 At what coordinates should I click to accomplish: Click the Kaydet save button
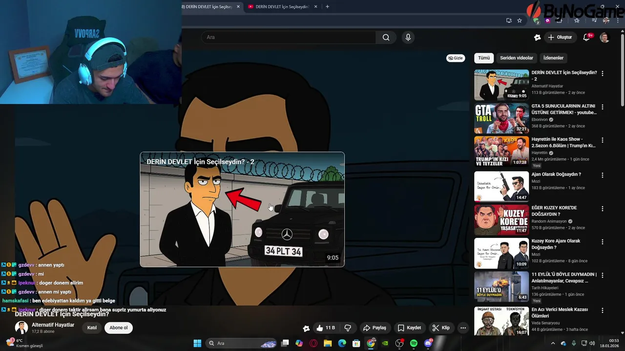[409, 328]
